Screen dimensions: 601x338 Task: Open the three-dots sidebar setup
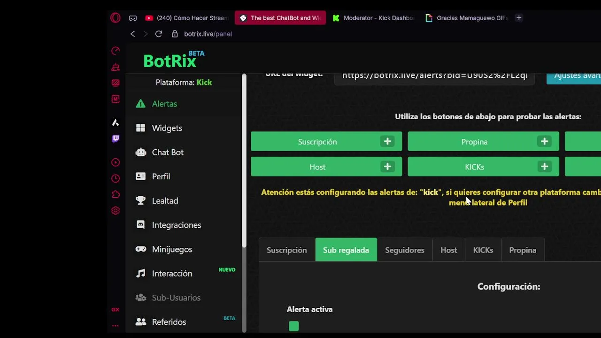(x=116, y=325)
